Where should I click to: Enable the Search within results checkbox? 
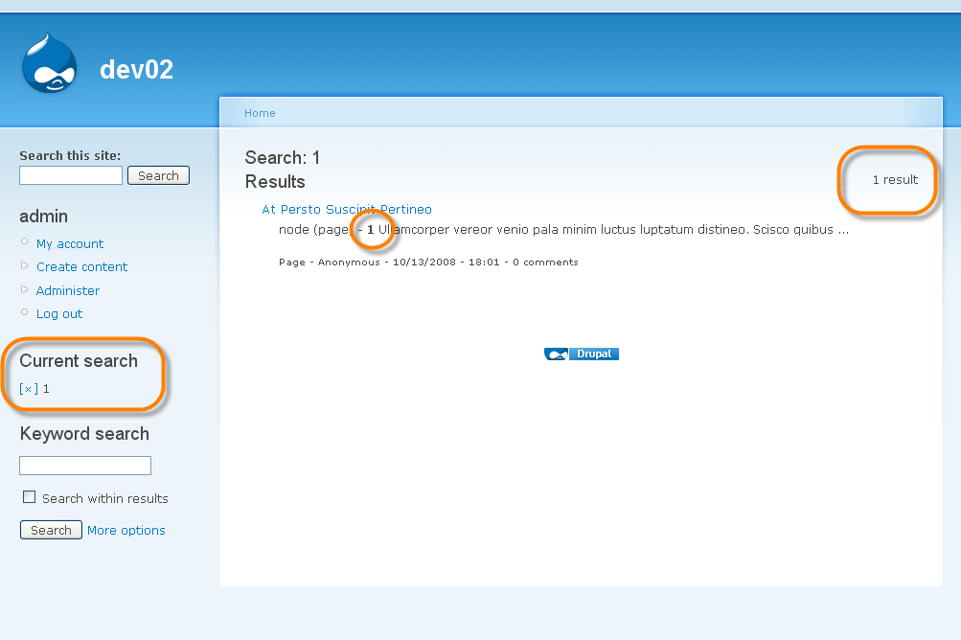pyautogui.click(x=30, y=497)
